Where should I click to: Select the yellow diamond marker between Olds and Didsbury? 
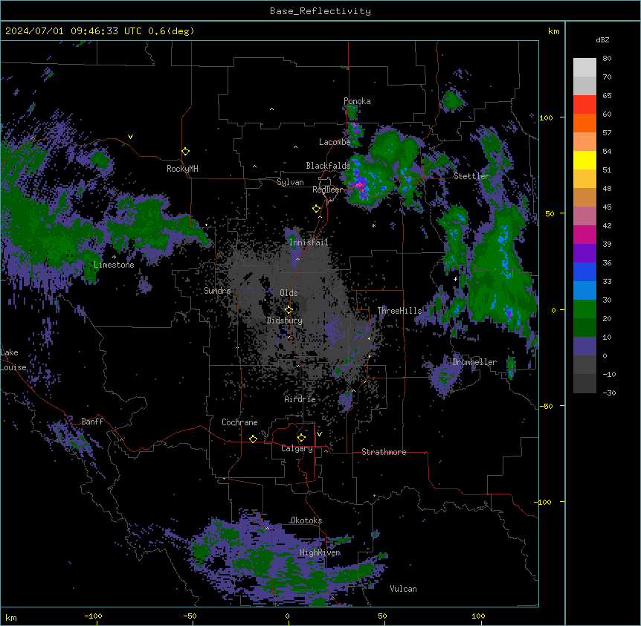tap(289, 309)
